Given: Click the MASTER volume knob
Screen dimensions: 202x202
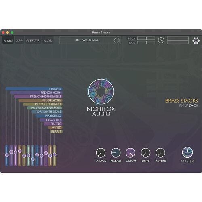Looking at the screenshot, I should tap(187, 152).
